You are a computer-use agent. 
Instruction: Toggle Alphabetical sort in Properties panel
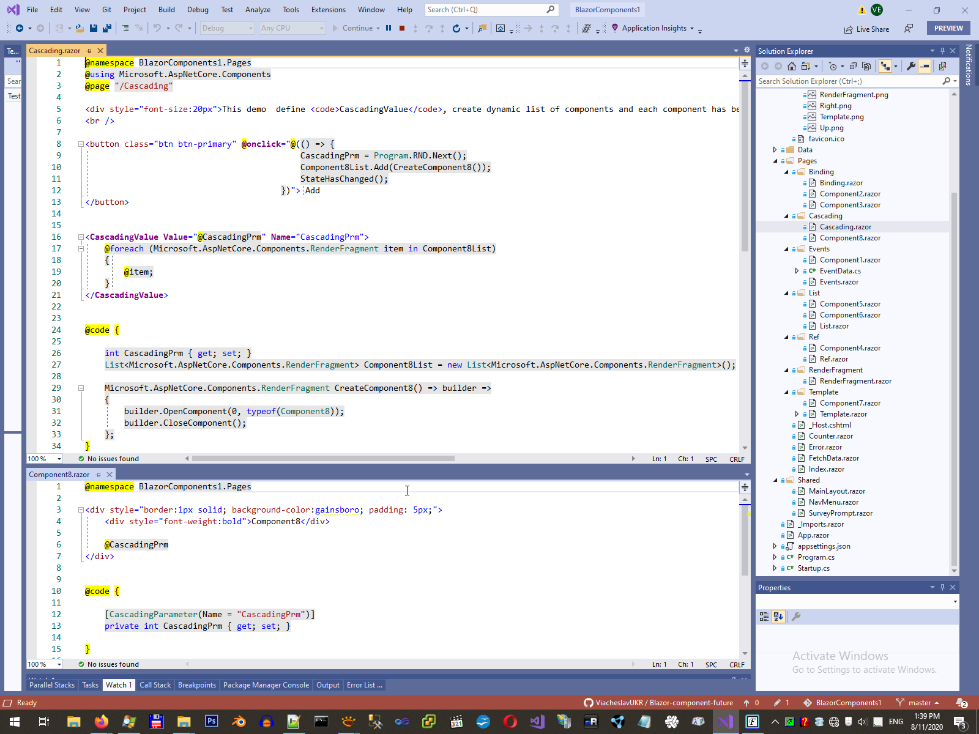tap(778, 617)
